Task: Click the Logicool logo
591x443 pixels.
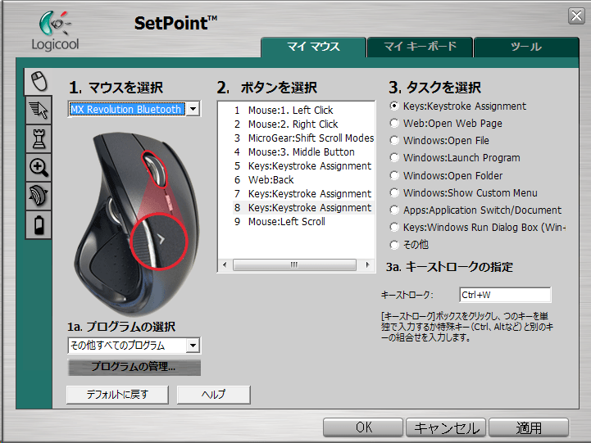Action: tap(55, 31)
